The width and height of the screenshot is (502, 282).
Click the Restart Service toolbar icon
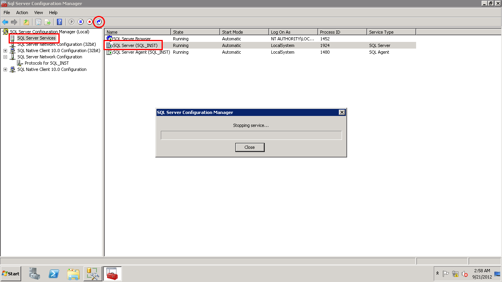(99, 22)
